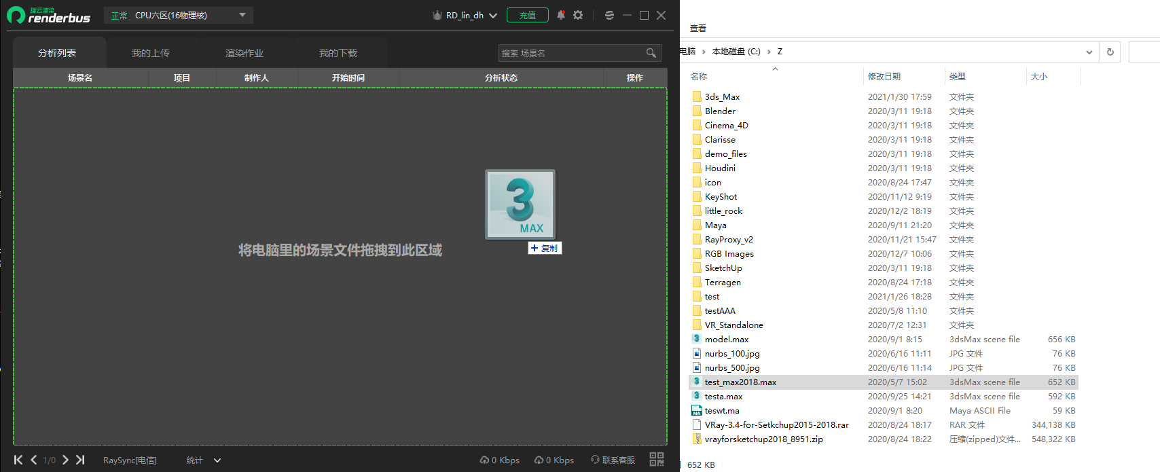Click the vrayforsketchup zip archive icon
Screen dimensions: 1160x472
697,439
